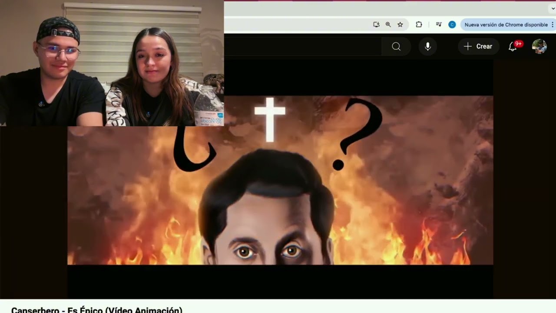Open the YouTube account avatar menu
Screen dimensions: 556x313
click(x=539, y=47)
